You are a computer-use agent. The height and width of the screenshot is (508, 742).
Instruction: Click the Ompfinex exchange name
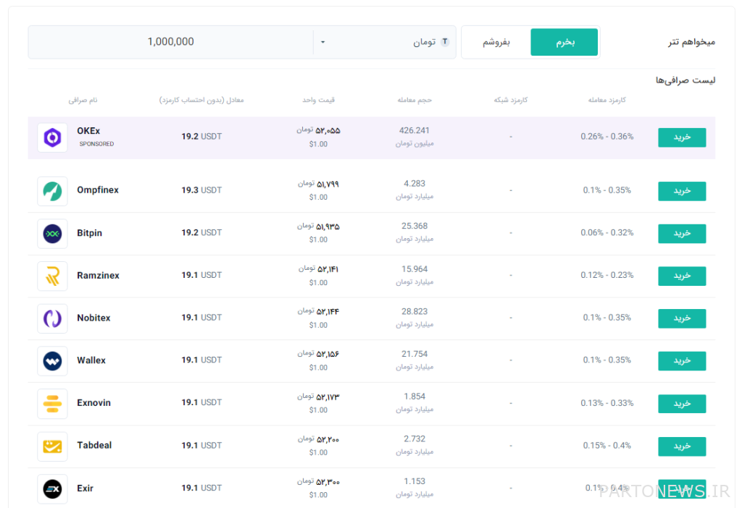[98, 190]
